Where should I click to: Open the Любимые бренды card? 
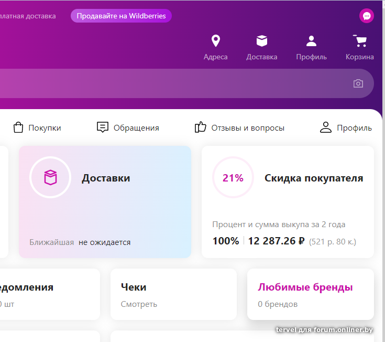(x=310, y=294)
